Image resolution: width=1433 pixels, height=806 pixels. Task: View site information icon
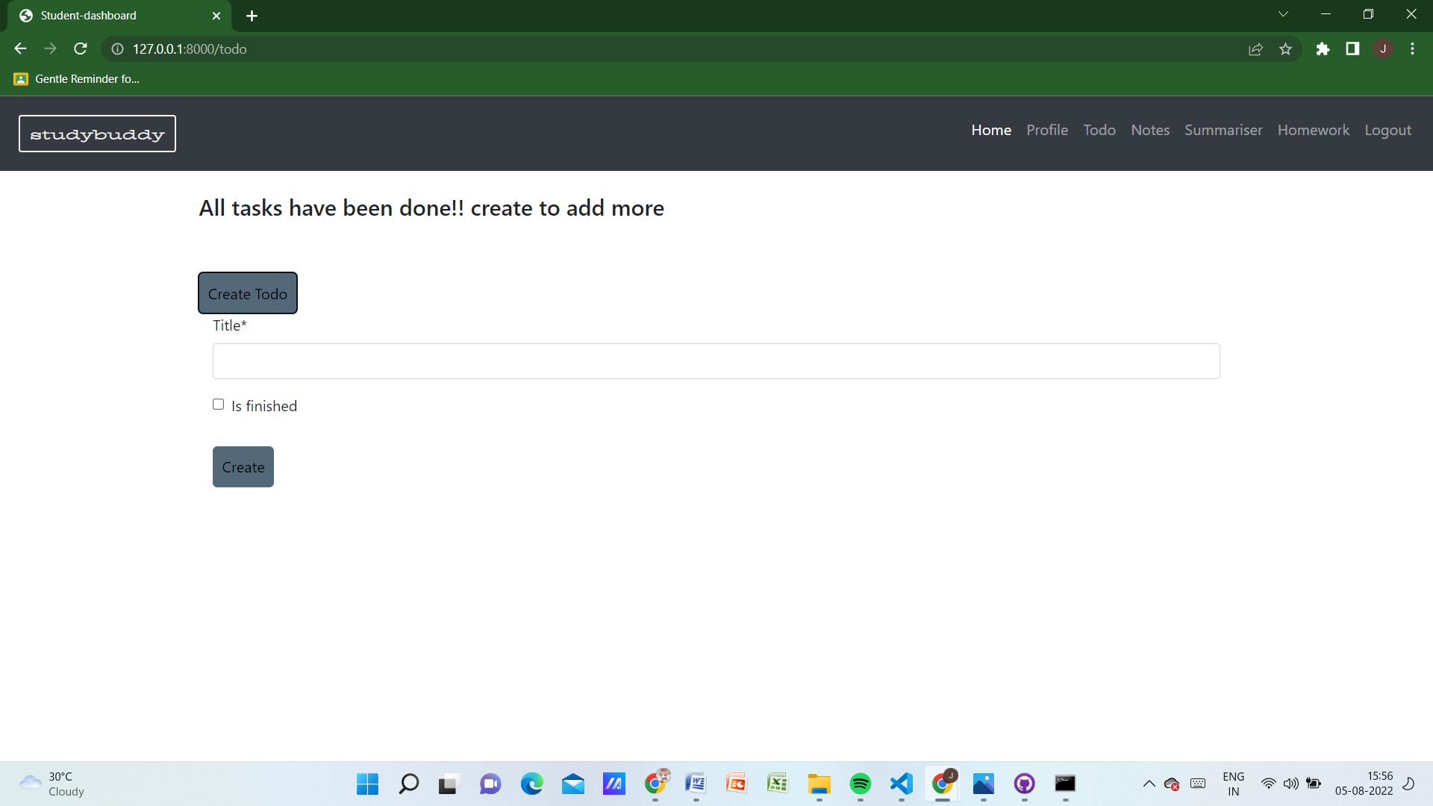117,49
